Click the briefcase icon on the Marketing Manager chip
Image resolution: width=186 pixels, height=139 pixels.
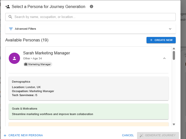(x=26, y=64)
